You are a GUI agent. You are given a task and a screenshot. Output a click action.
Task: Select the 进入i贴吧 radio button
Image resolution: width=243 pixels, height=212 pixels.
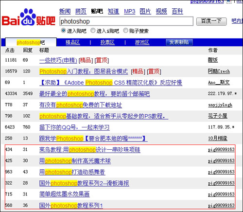click(93, 30)
